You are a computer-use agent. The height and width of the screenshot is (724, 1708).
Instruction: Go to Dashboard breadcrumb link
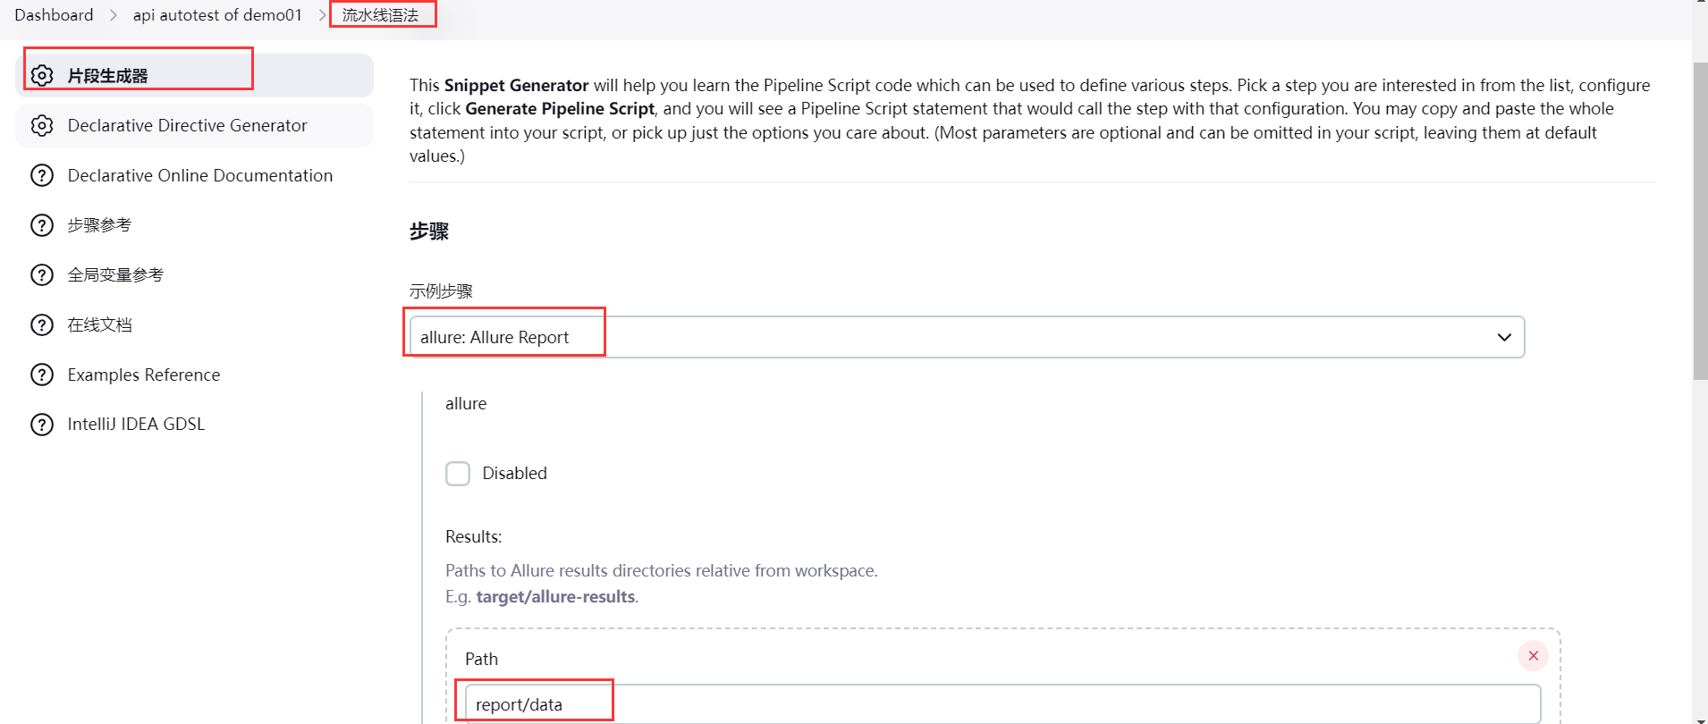pyautogui.click(x=54, y=15)
